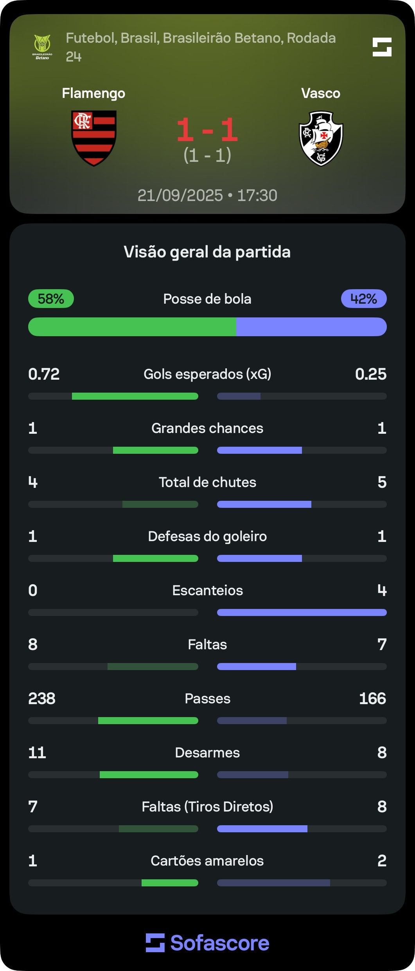Image resolution: width=415 pixels, height=971 pixels.
Task: Click the Sofascore logo icon top right
Action: 382,47
